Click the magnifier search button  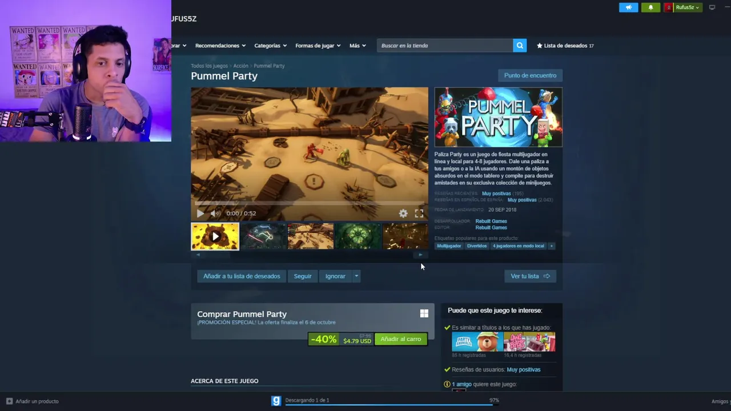click(520, 46)
